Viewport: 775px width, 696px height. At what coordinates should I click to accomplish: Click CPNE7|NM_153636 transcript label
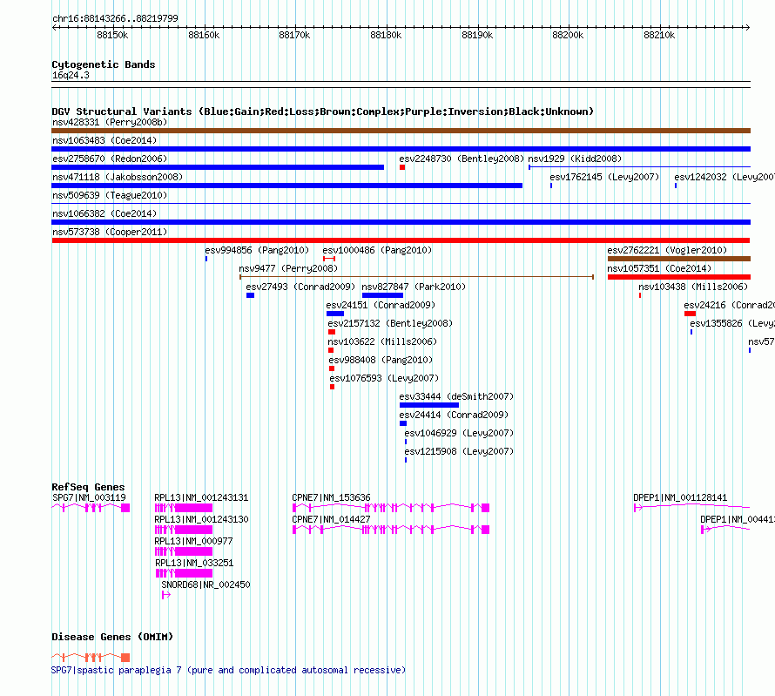(x=331, y=497)
